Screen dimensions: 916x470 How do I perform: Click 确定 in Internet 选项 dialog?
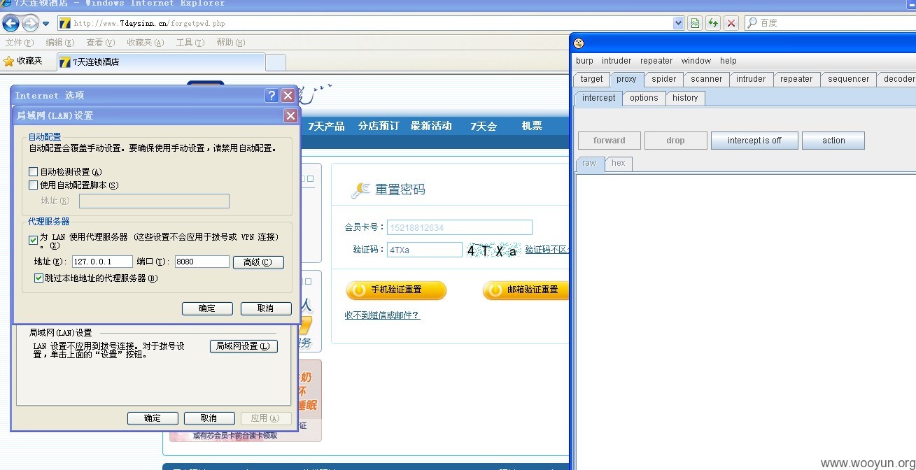[x=153, y=418]
